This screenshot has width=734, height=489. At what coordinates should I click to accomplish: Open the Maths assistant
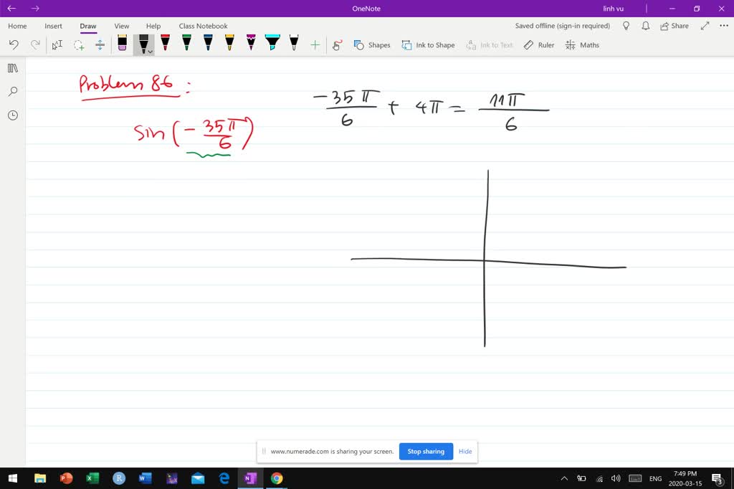[582, 45]
